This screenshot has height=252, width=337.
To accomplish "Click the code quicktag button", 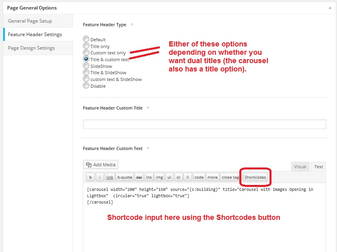I will (199, 177).
